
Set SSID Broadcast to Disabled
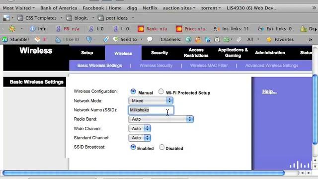pos(161,147)
